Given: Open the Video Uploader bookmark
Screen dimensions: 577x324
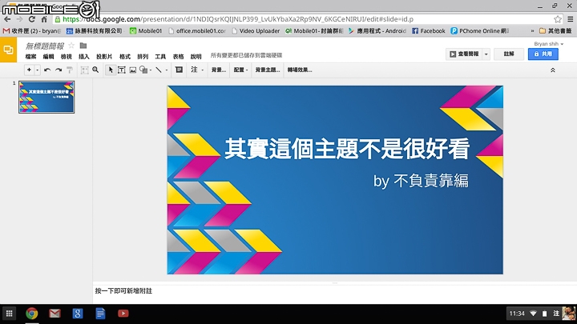Looking at the screenshot, I should click(x=256, y=31).
